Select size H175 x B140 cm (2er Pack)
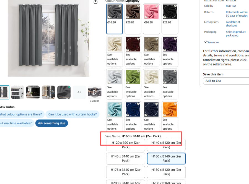This screenshot has height=184, width=249. click(x=126, y=172)
